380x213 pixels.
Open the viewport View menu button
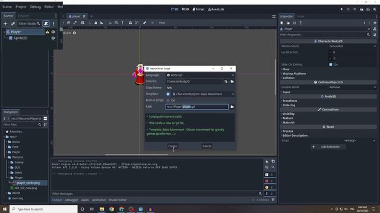pyautogui.click(x=162, y=22)
